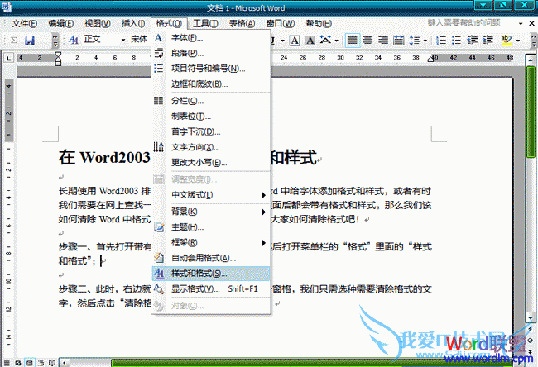Click the Previous Page double-arrow button
538x367 pixels.
click(531, 330)
